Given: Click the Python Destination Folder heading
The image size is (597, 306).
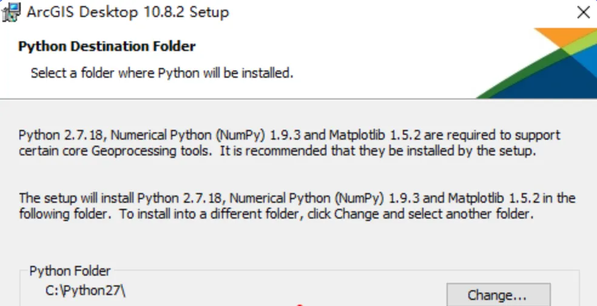Looking at the screenshot, I should [107, 46].
